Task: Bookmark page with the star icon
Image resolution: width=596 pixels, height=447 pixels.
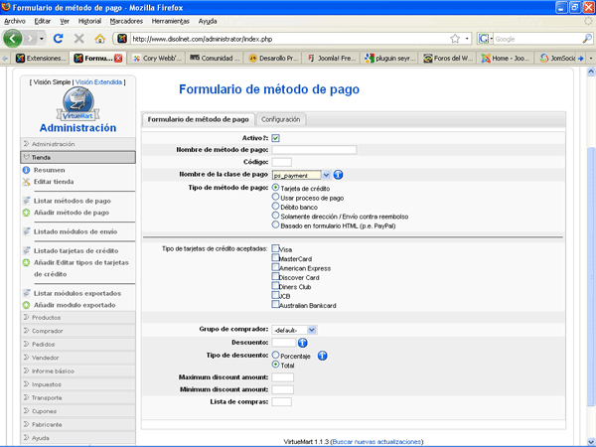Action: (455, 39)
